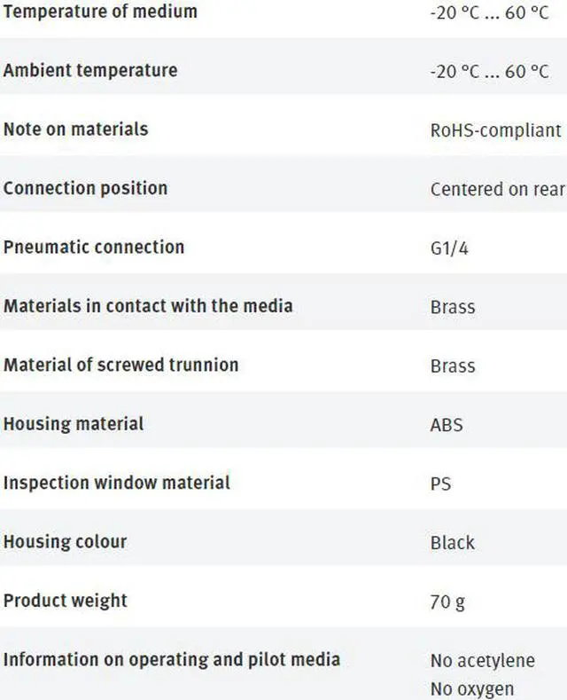Click 'Material of screwed trunnion' label
The image size is (567, 700).
point(120,365)
